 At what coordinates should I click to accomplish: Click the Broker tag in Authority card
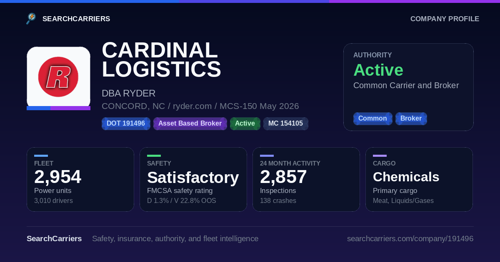point(411,119)
